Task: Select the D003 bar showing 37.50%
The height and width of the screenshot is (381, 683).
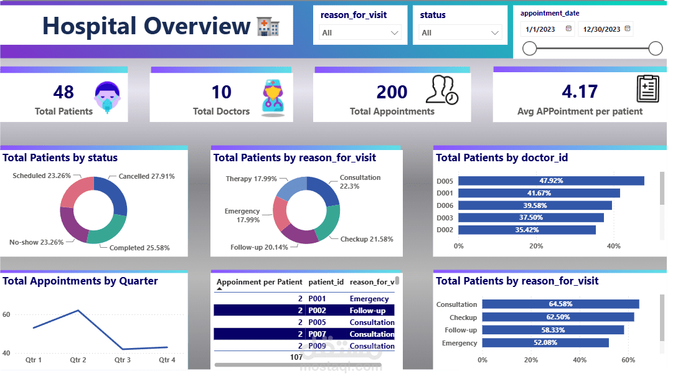Action: 531,217
